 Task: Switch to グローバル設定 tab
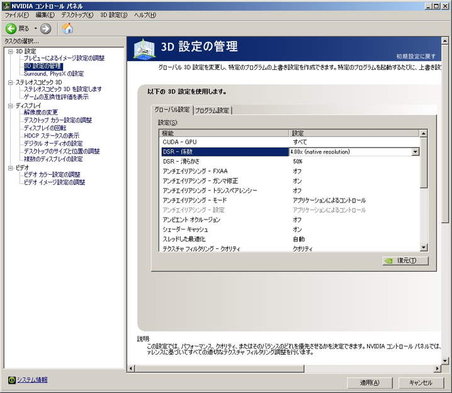click(172, 109)
